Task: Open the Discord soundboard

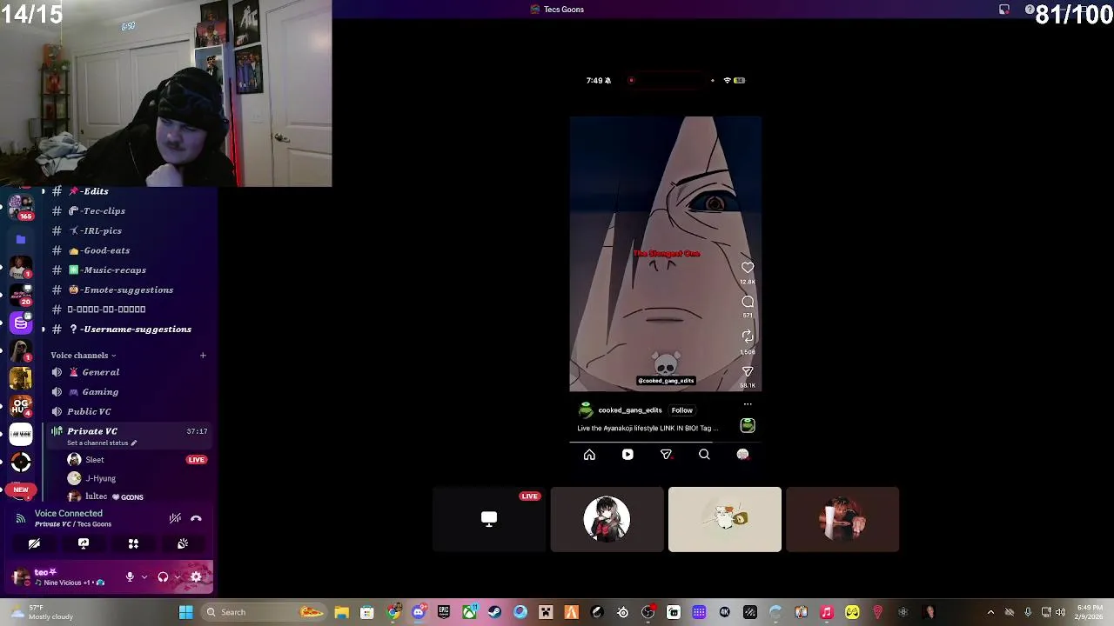Action: pyautogui.click(x=183, y=543)
